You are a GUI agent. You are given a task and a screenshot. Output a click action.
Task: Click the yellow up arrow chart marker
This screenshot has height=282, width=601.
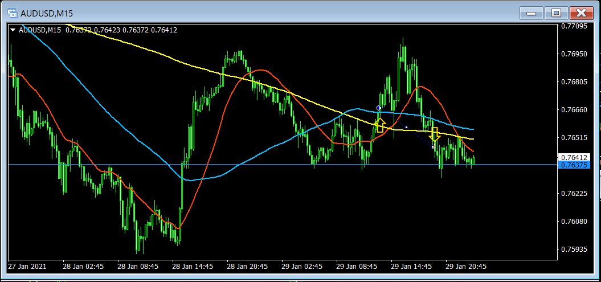[x=380, y=125]
